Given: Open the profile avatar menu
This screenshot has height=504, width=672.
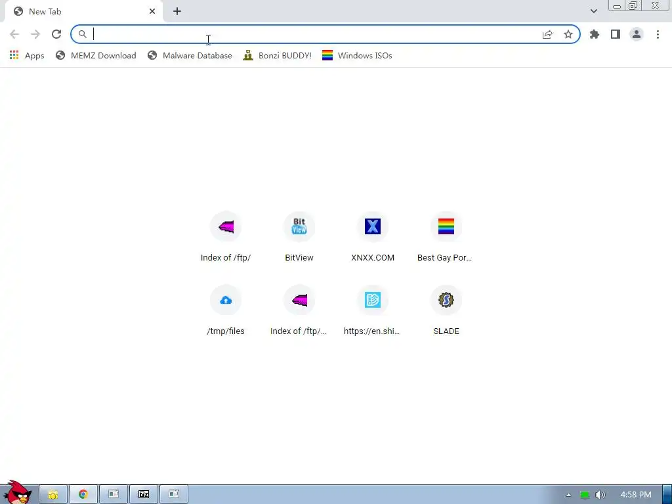Looking at the screenshot, I should 637,34.
